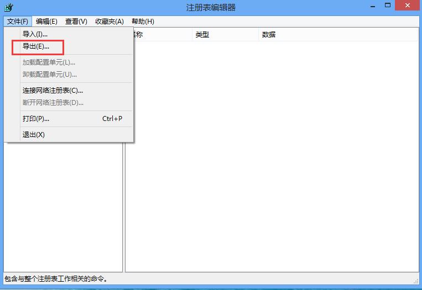Image resolution: width=422 pixels, height=290 pixels.
Task: Click the resize grip in status bar corner
Action: click(x=416, y=281)
